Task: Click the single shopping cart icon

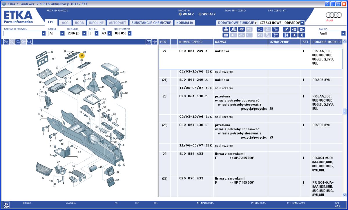Action: 275,35
